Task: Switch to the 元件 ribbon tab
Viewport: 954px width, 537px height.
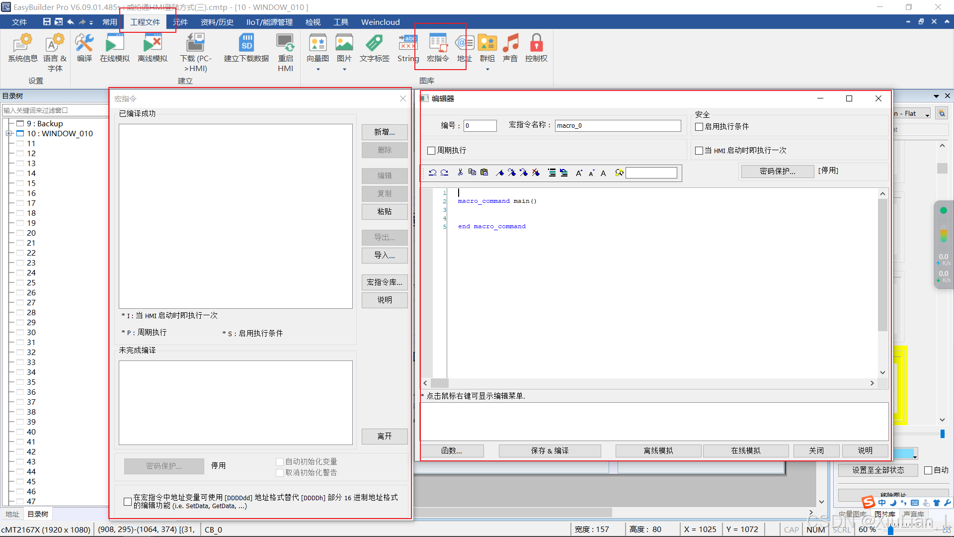Action: tap(180, 22)
